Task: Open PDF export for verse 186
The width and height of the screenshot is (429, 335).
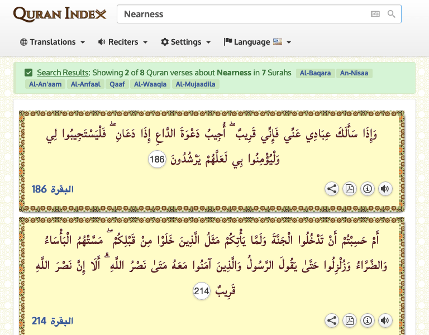Action: [350, 189]
